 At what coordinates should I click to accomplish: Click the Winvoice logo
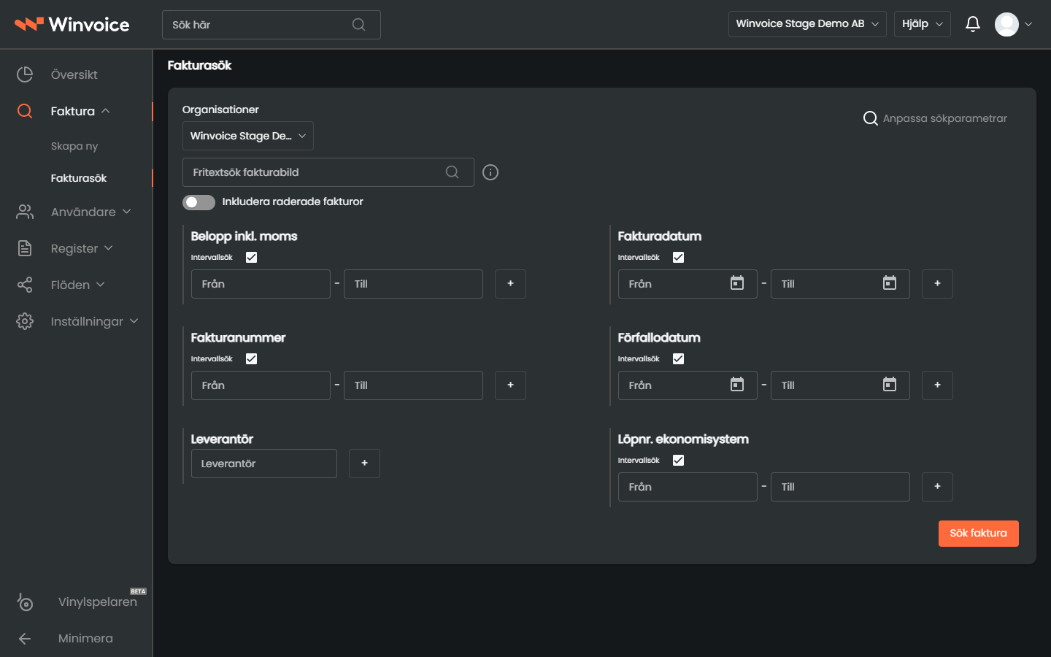click(72, 24)
